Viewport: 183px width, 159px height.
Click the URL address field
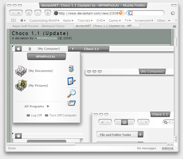click(x=88, y=13)
